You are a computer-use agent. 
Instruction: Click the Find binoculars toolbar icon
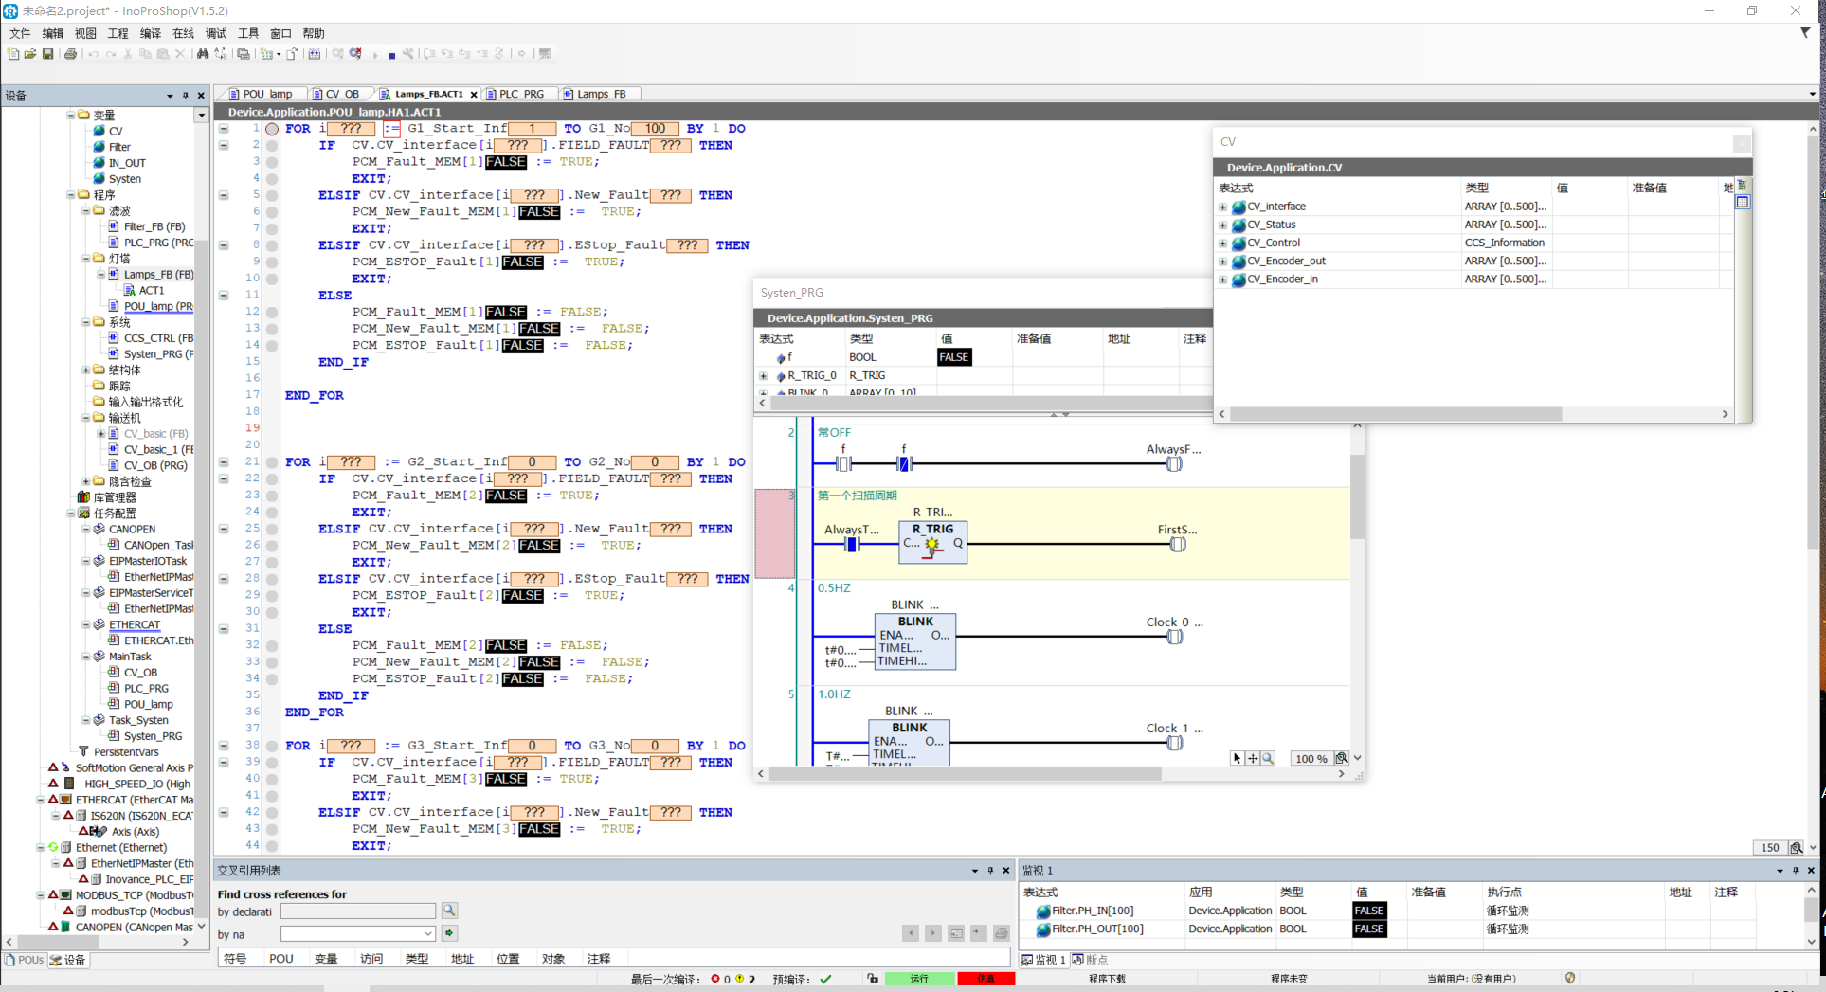203,54
